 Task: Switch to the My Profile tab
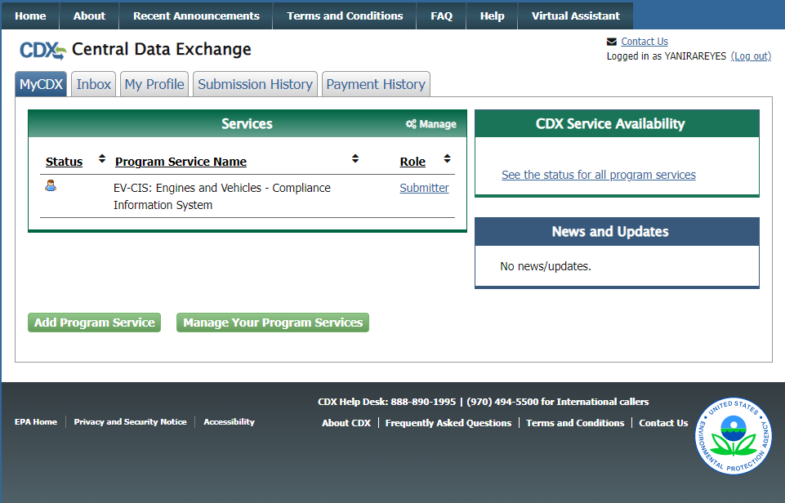point(154,84)
